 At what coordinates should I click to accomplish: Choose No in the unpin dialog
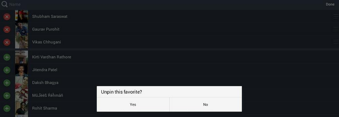(206, 105)
